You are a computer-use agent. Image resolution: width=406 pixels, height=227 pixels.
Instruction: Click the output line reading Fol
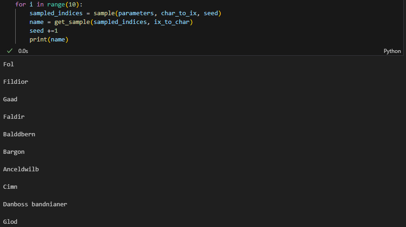click(8, 64)
